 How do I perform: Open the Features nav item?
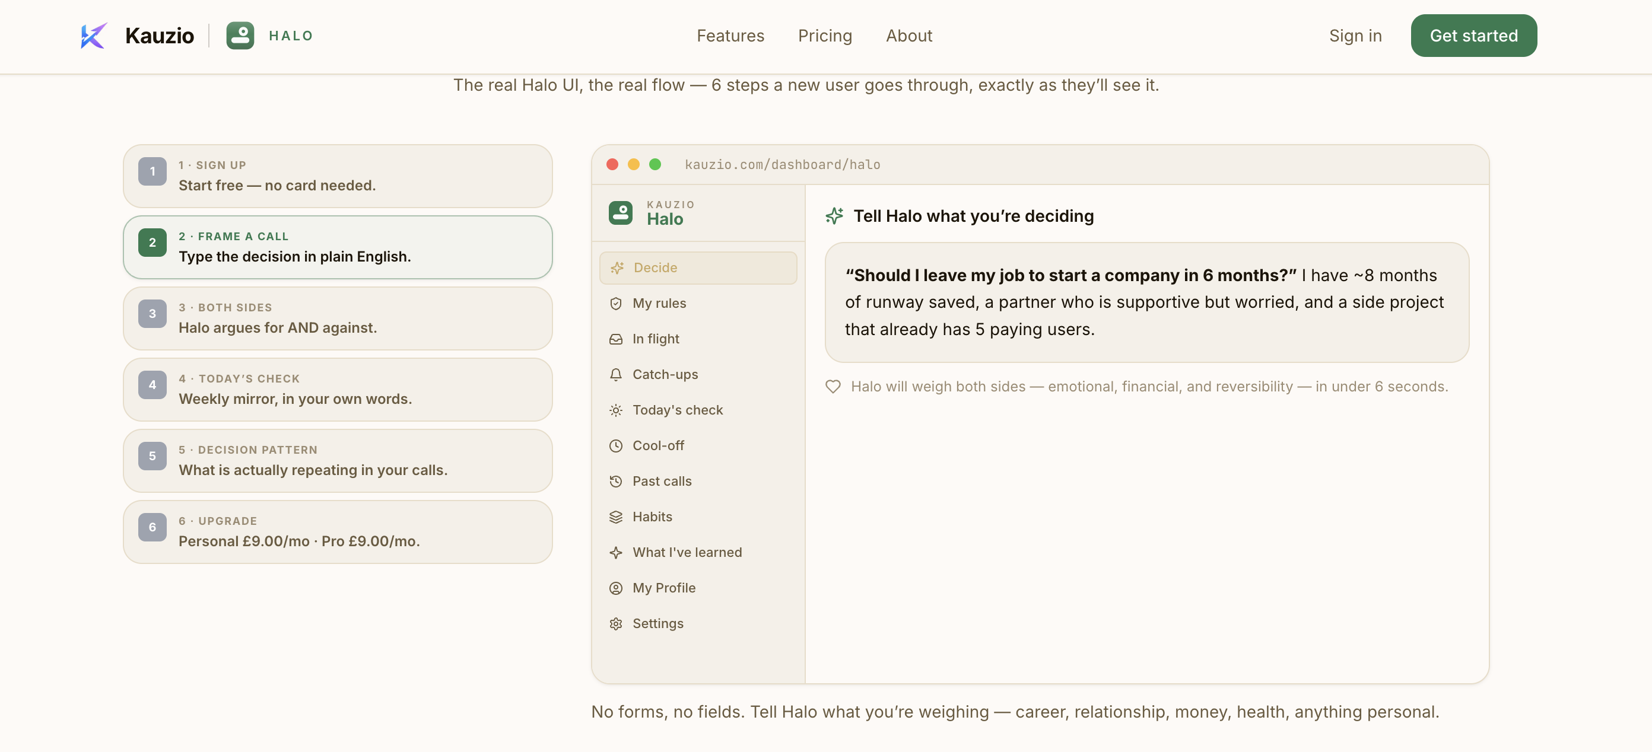pyautogui.click(x=730, y=36)
